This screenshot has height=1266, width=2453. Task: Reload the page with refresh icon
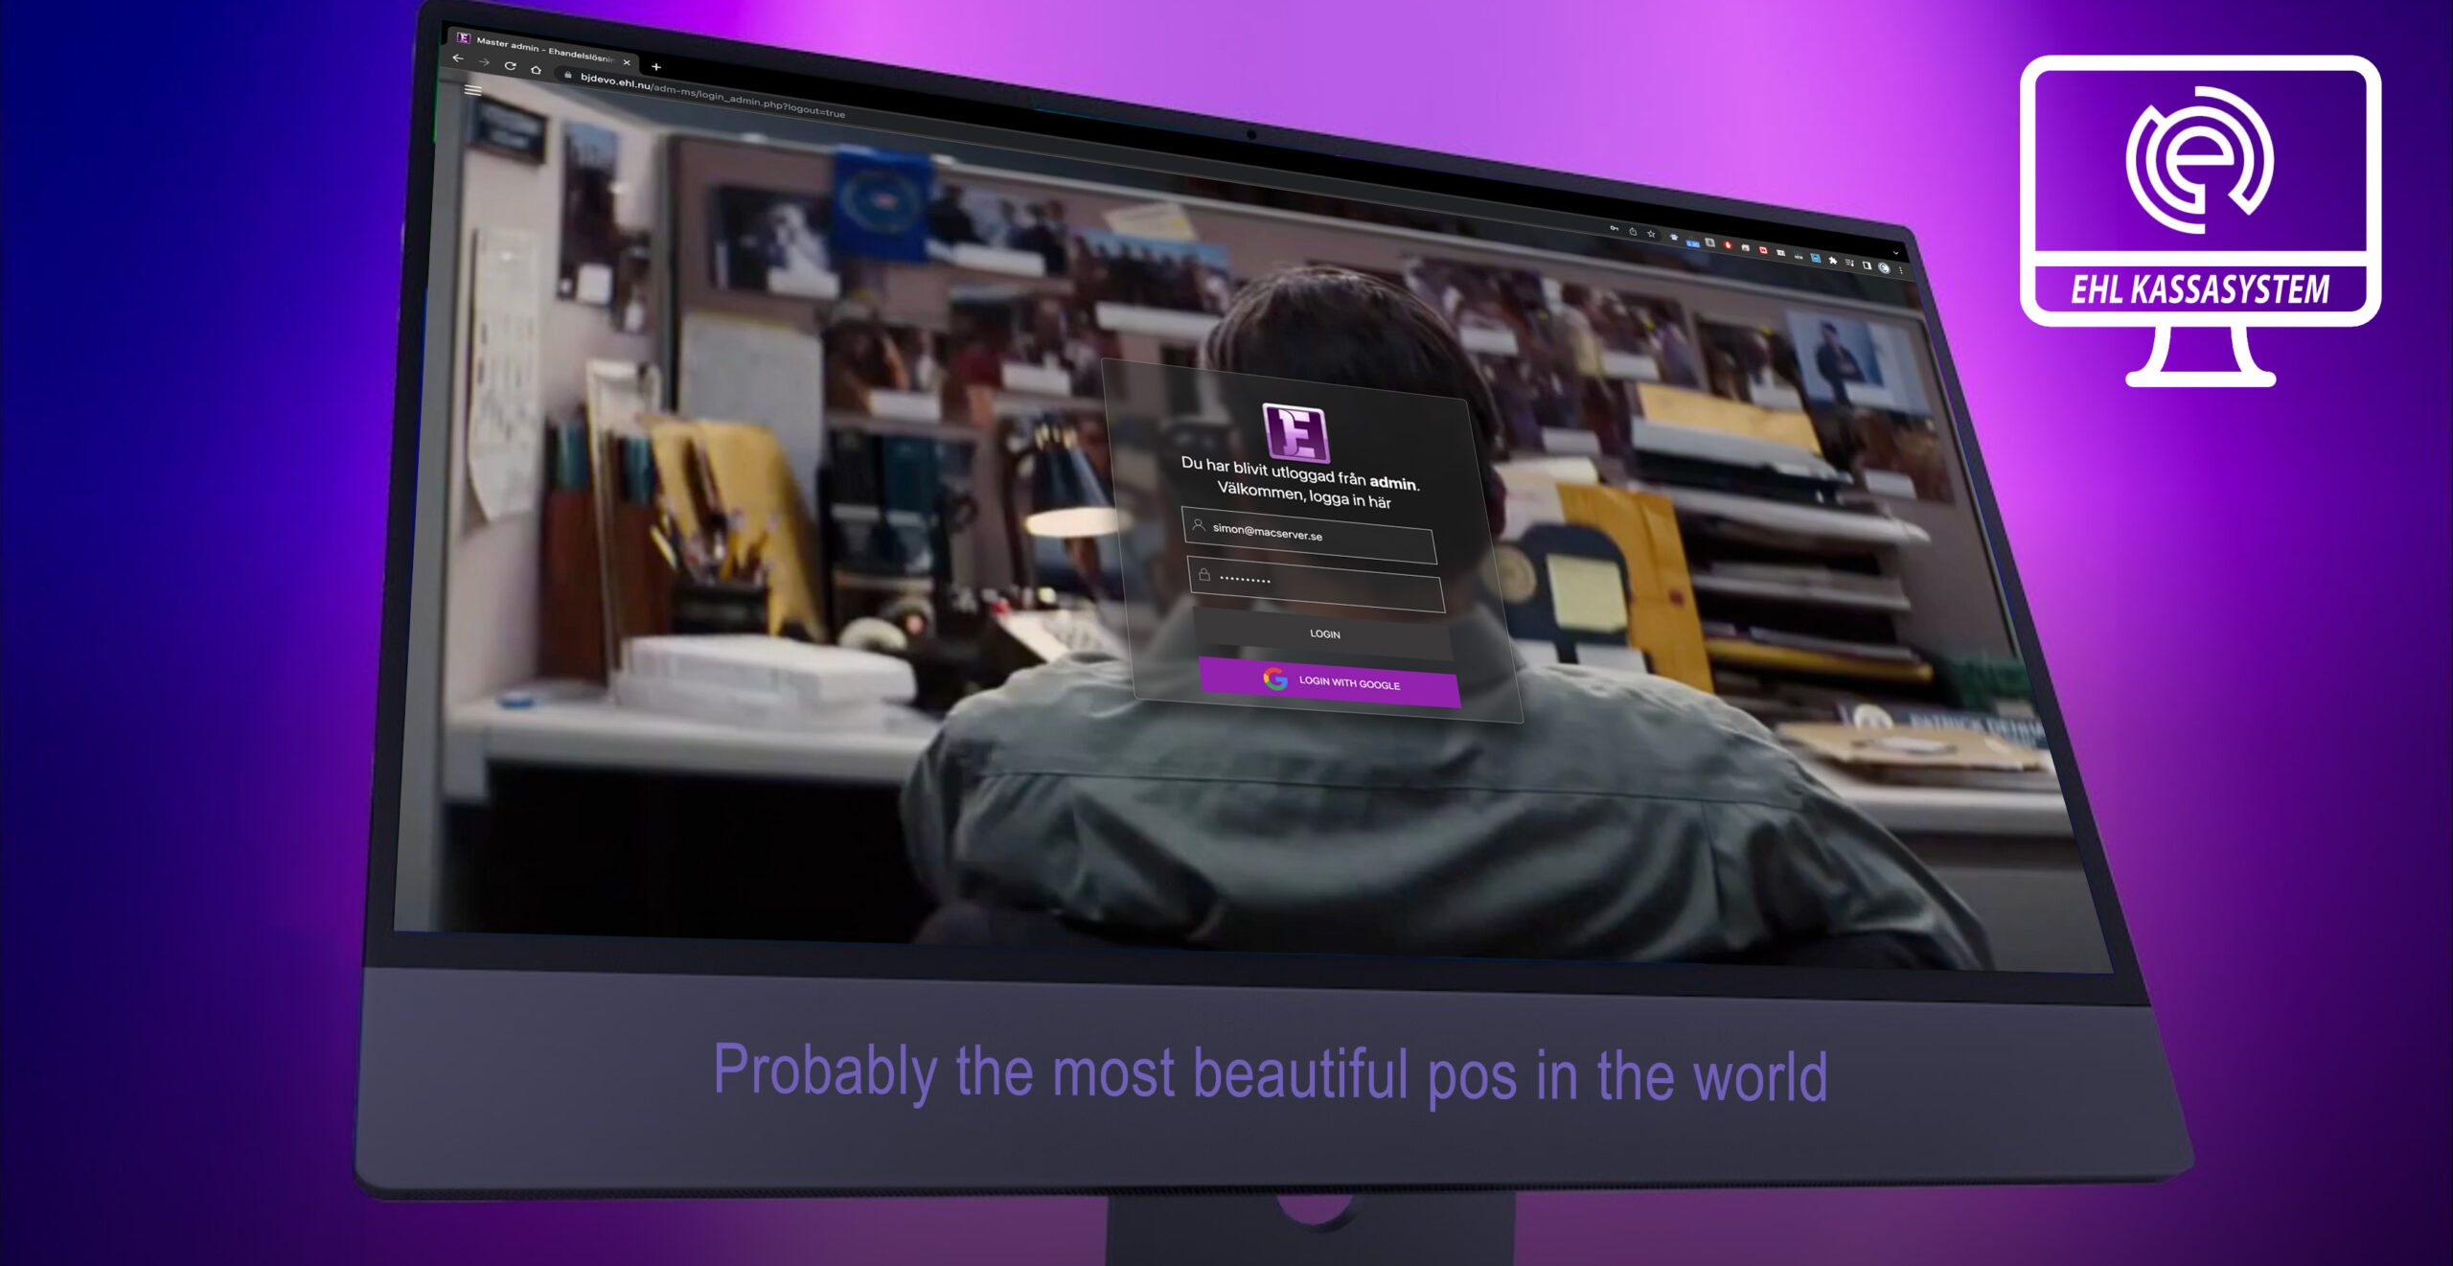pyautogui.click(x=511, y=66)
